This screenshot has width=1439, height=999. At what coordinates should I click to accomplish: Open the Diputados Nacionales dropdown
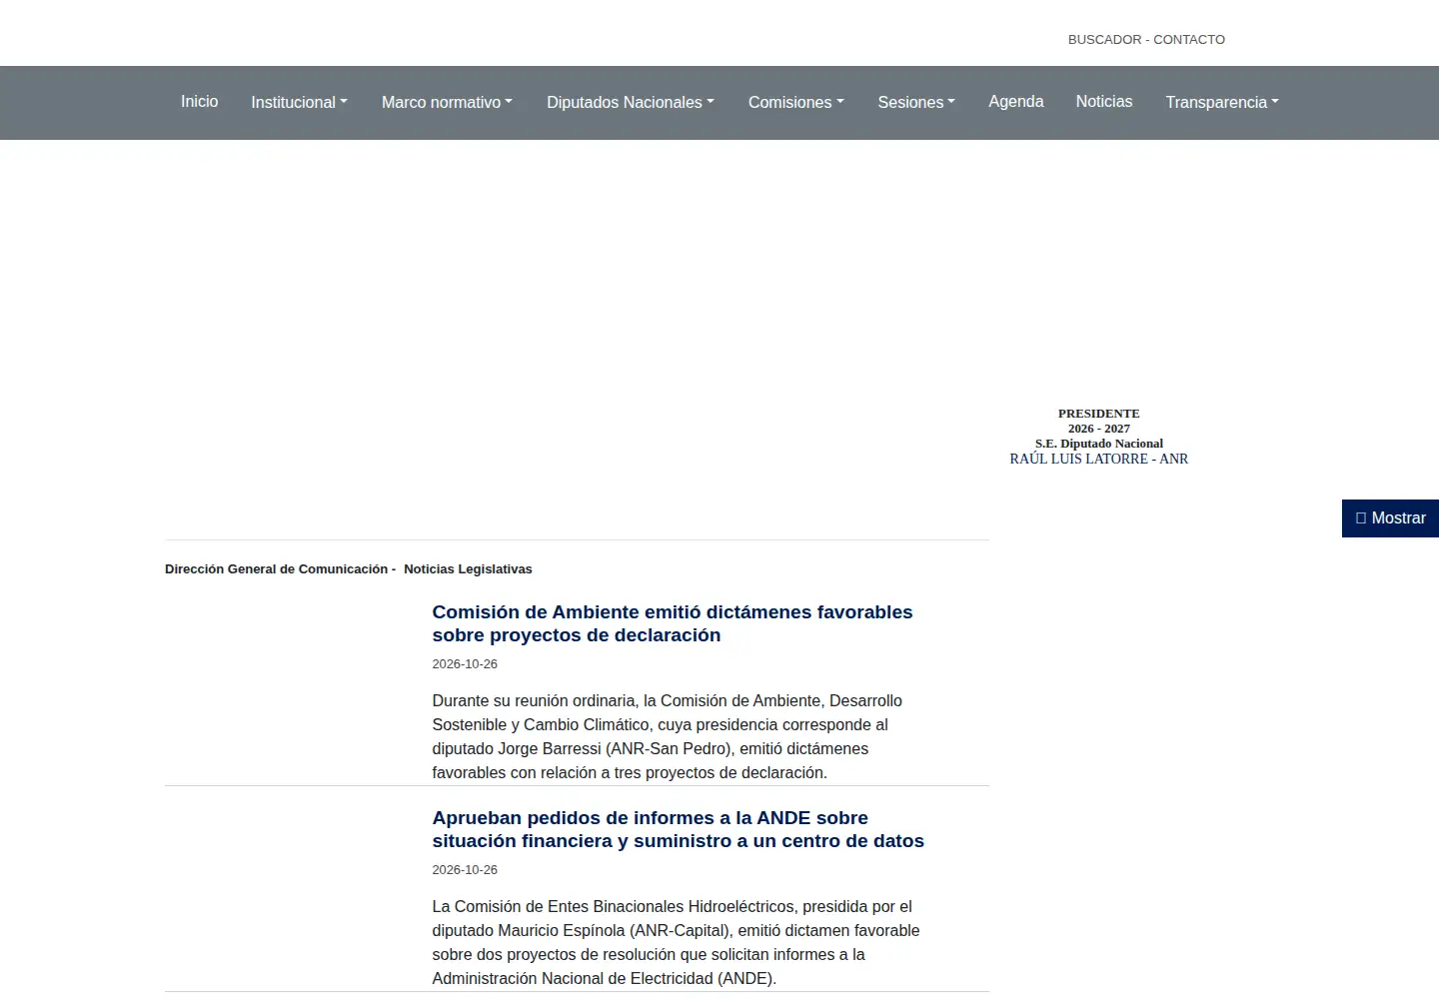click(631, 102)
